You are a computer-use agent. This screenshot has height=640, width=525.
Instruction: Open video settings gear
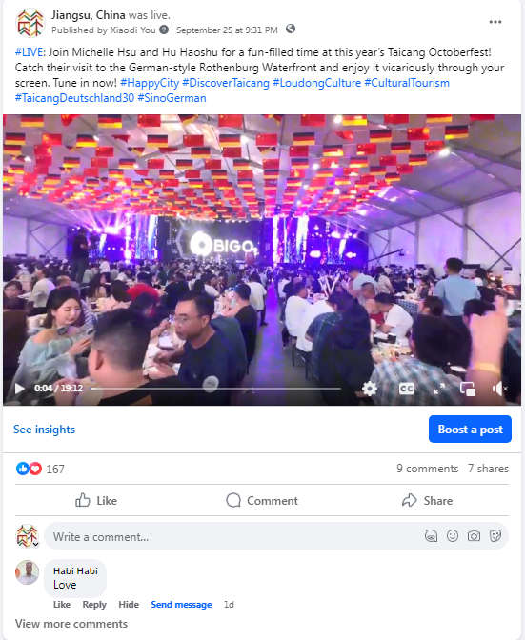click(370, 389)
